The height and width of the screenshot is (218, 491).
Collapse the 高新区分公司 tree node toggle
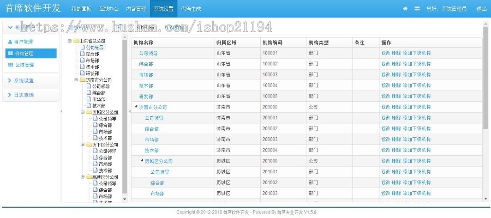coord(83,177)
